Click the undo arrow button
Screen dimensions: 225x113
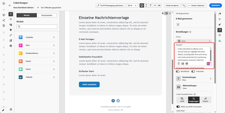(184, 5)
